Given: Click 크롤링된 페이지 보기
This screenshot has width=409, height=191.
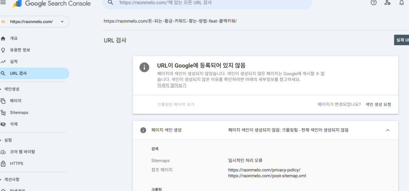Looking at the screenshot, I should (x=176, y=104).
